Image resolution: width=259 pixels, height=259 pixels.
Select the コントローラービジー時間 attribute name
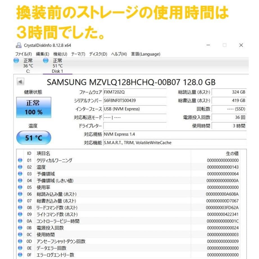pos(58,221)
